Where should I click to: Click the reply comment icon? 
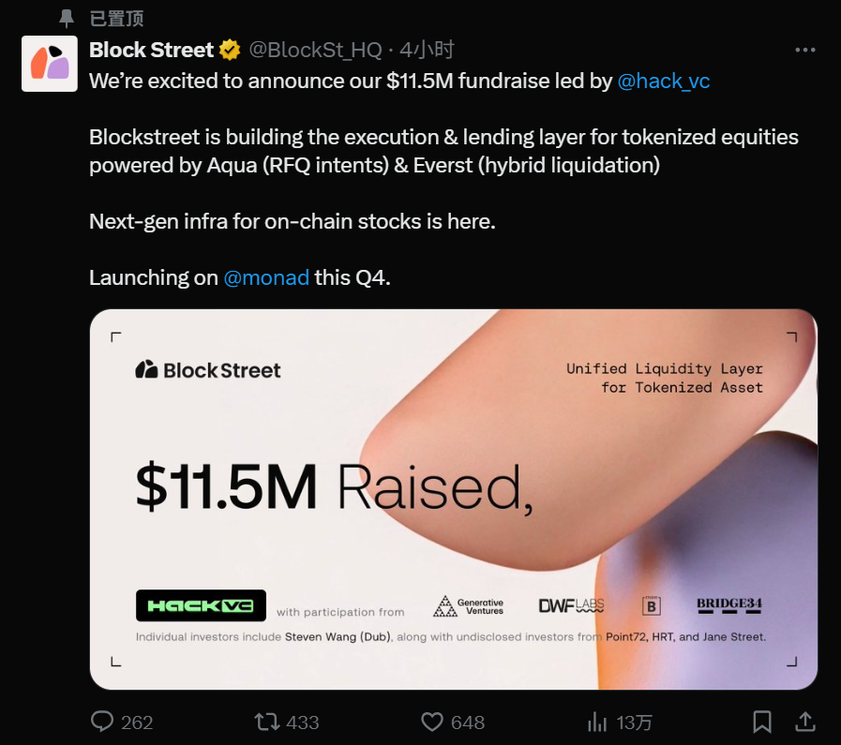[102, 722]
